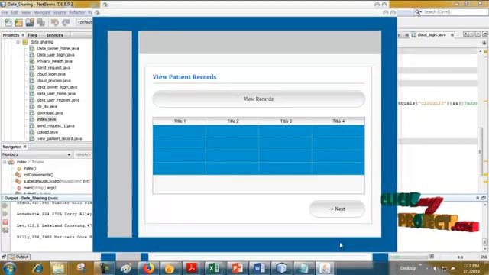
Task: Select download.java in project tree
Action: [x=50, y=113]
